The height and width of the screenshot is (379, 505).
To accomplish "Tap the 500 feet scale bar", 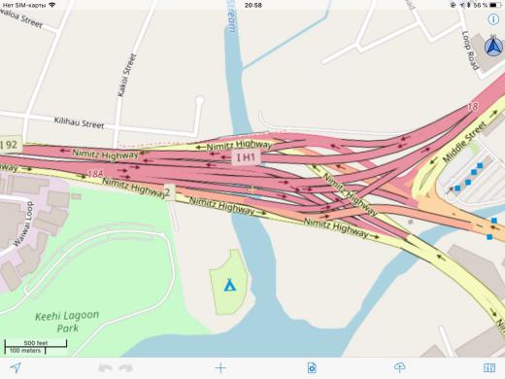I will click(x=36, y=344).
